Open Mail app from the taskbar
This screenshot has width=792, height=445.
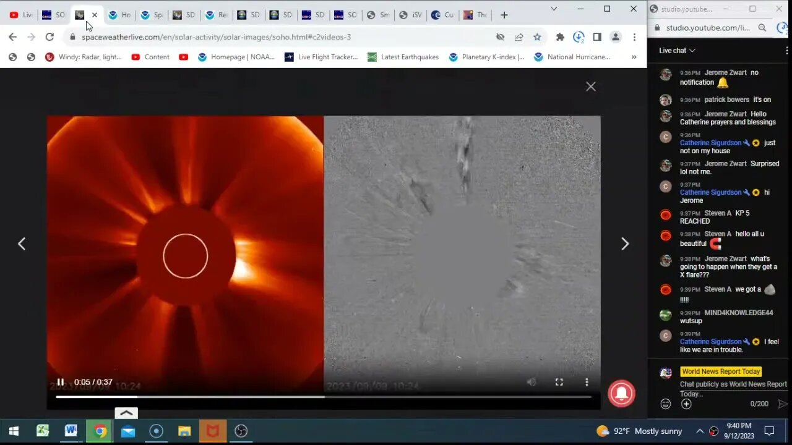click(127, 431)
